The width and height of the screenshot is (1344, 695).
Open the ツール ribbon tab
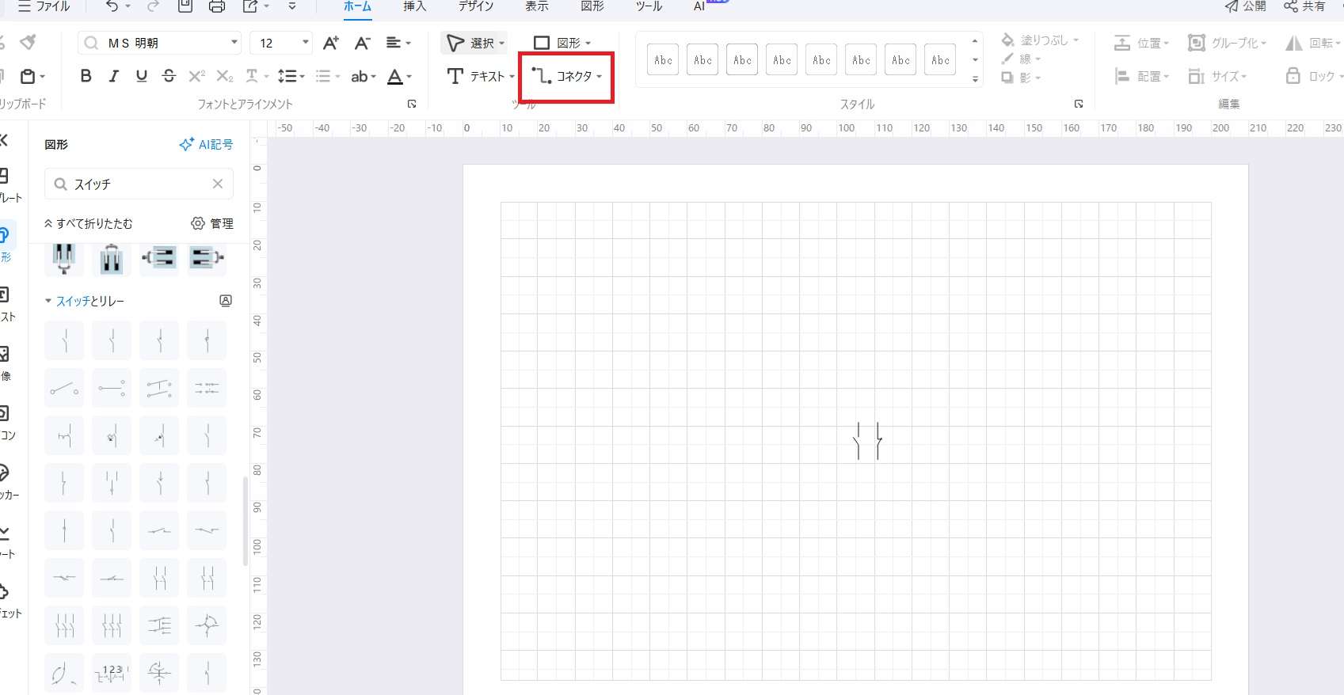649,6
